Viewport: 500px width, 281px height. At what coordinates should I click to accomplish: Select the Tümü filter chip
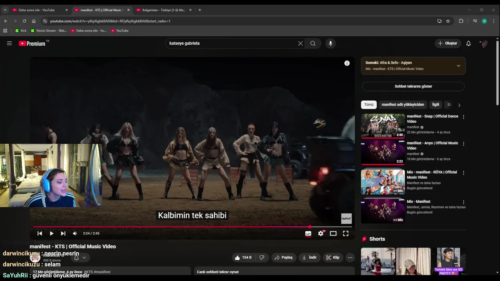coord(369,105)
